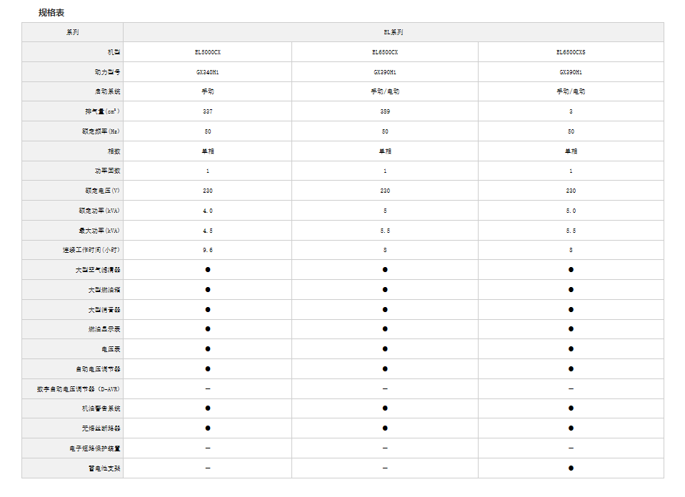Select the '无熔丝断路器' row label

click(101, 428)
